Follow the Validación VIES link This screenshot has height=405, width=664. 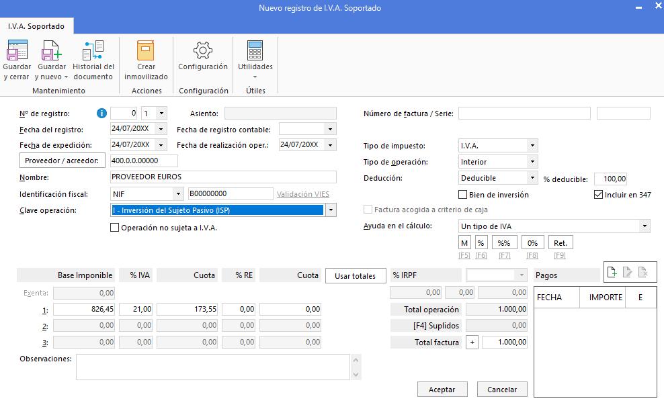(303, 194)
